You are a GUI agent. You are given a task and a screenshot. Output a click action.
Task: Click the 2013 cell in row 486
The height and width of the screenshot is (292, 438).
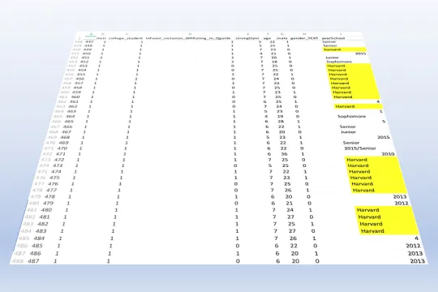415,253
